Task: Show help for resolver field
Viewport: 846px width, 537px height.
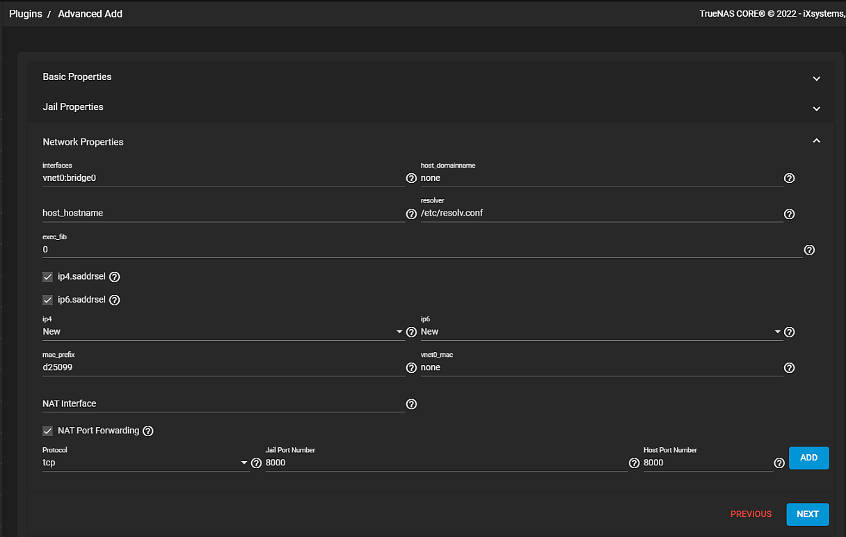Action: point(789,214)
